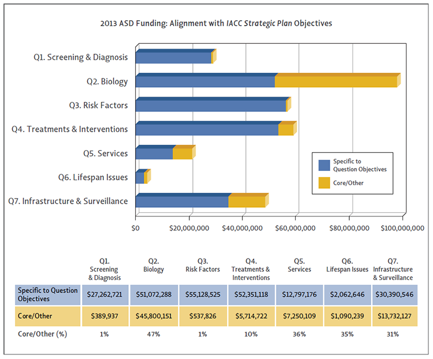Click the Q2. Biology axis label
433x359 pixels.
(x=106, y=81)
